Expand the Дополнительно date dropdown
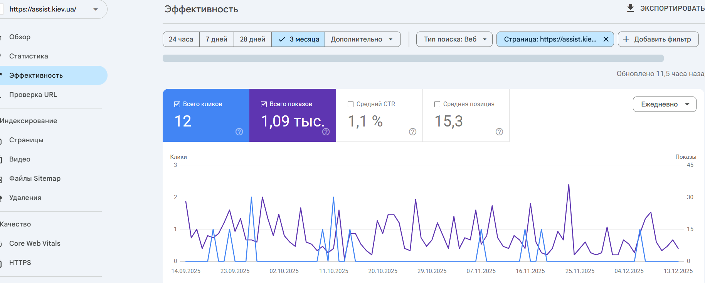Image resolution: width=705 pixels, height=283 pixels. coord(362,39)
